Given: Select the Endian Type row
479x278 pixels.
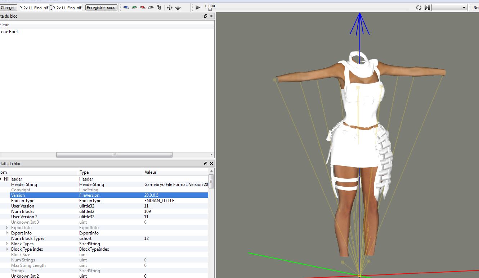Looking at the screenshot, I should tap(23, 201).
